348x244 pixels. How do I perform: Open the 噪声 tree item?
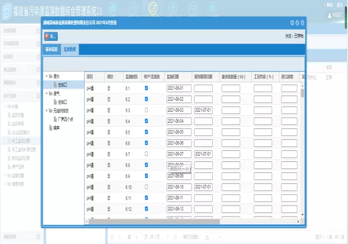pos(57,127)
